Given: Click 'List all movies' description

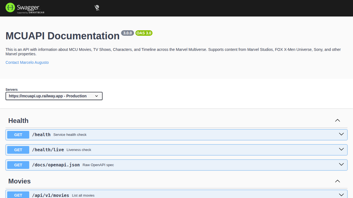Looking at the screenshot, I should coord(83,196).
